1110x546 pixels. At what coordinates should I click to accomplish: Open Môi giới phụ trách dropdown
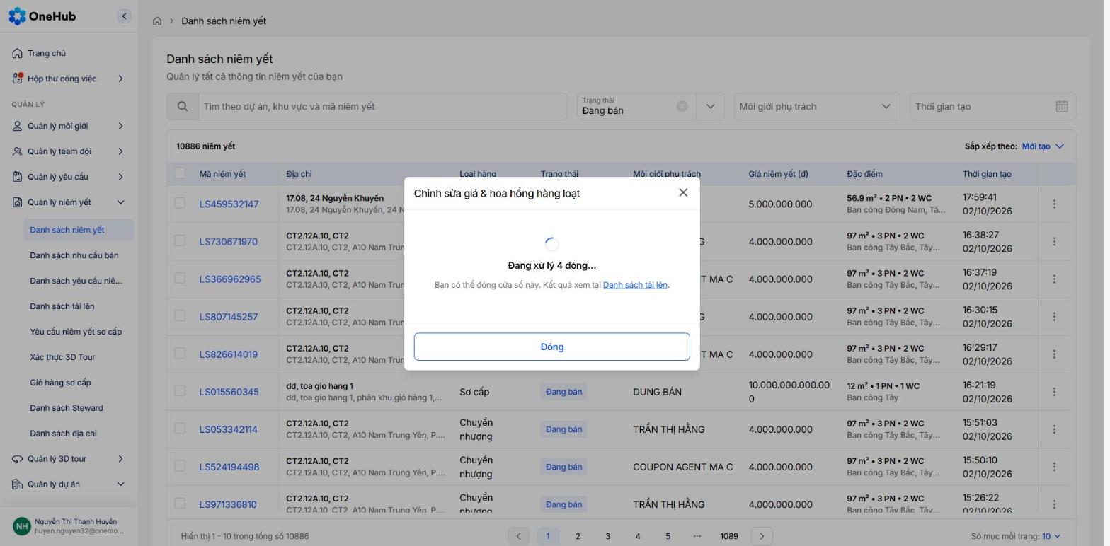coord(817,107)
